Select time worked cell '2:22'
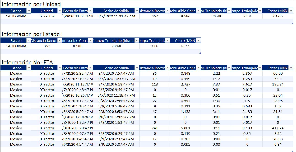This screenshot has height=152, width=296. [216, 73]
